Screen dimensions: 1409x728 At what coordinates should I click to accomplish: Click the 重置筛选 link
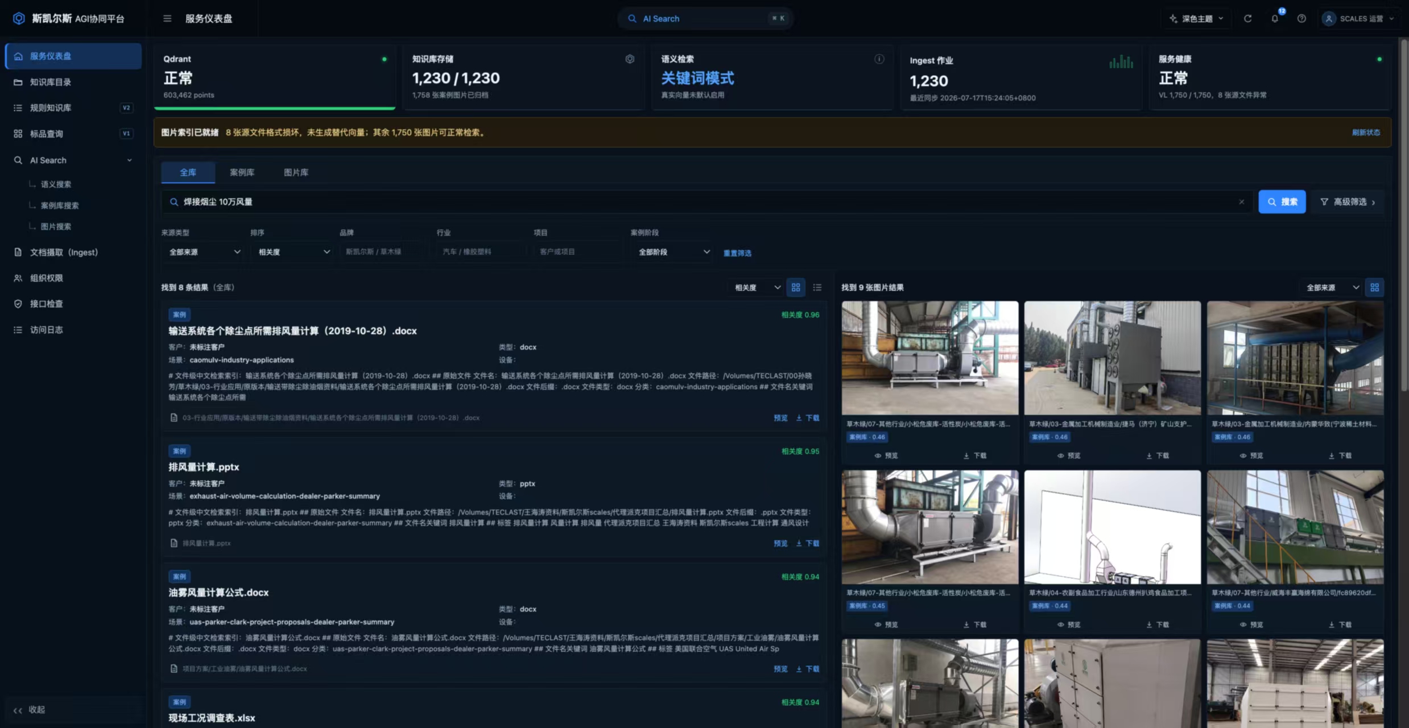(737, 253)
